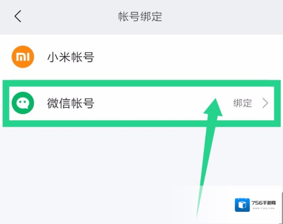Click the green arrow's pointed tip
The image size is (283, 224).
(x=215, y=100)
